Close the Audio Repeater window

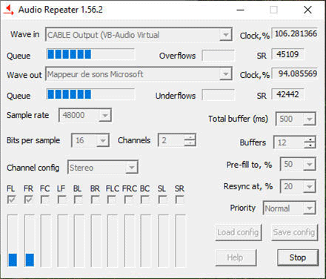coord(307,10)
